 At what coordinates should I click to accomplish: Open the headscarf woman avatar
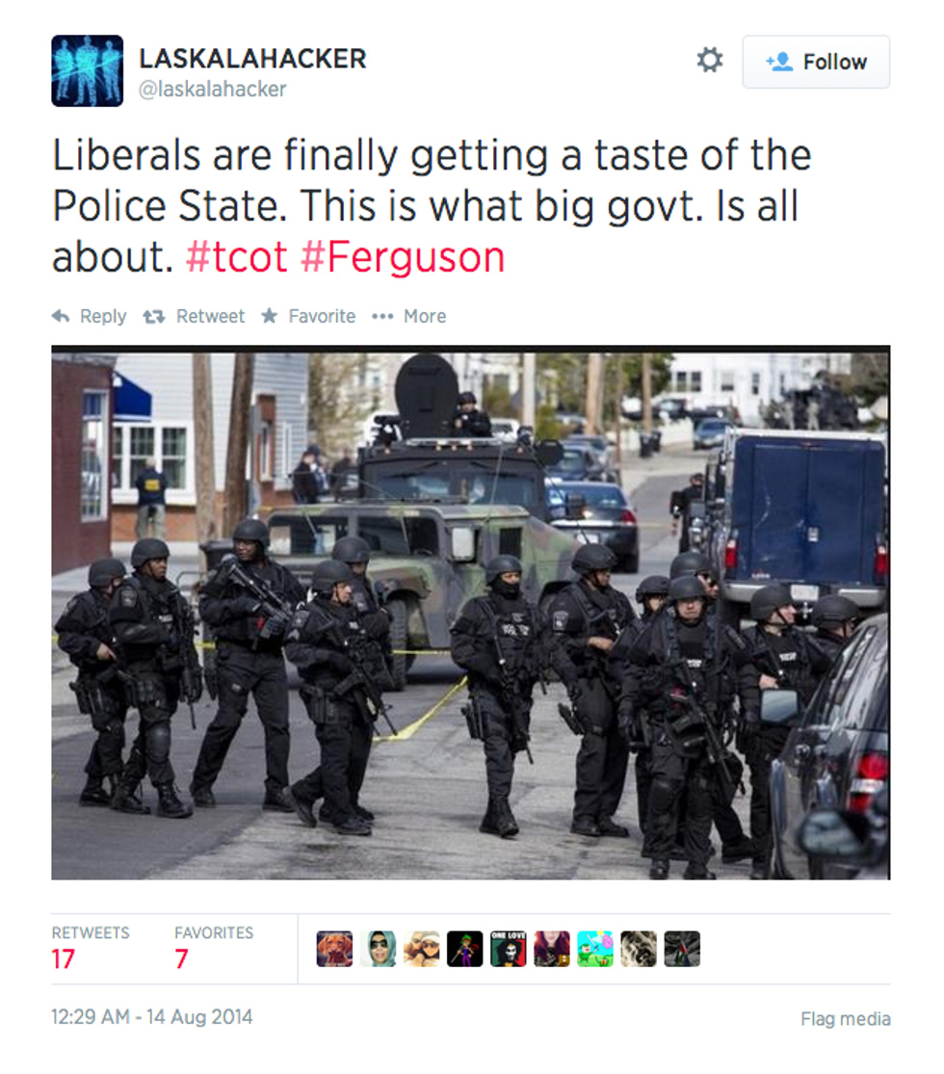point(379,949)
